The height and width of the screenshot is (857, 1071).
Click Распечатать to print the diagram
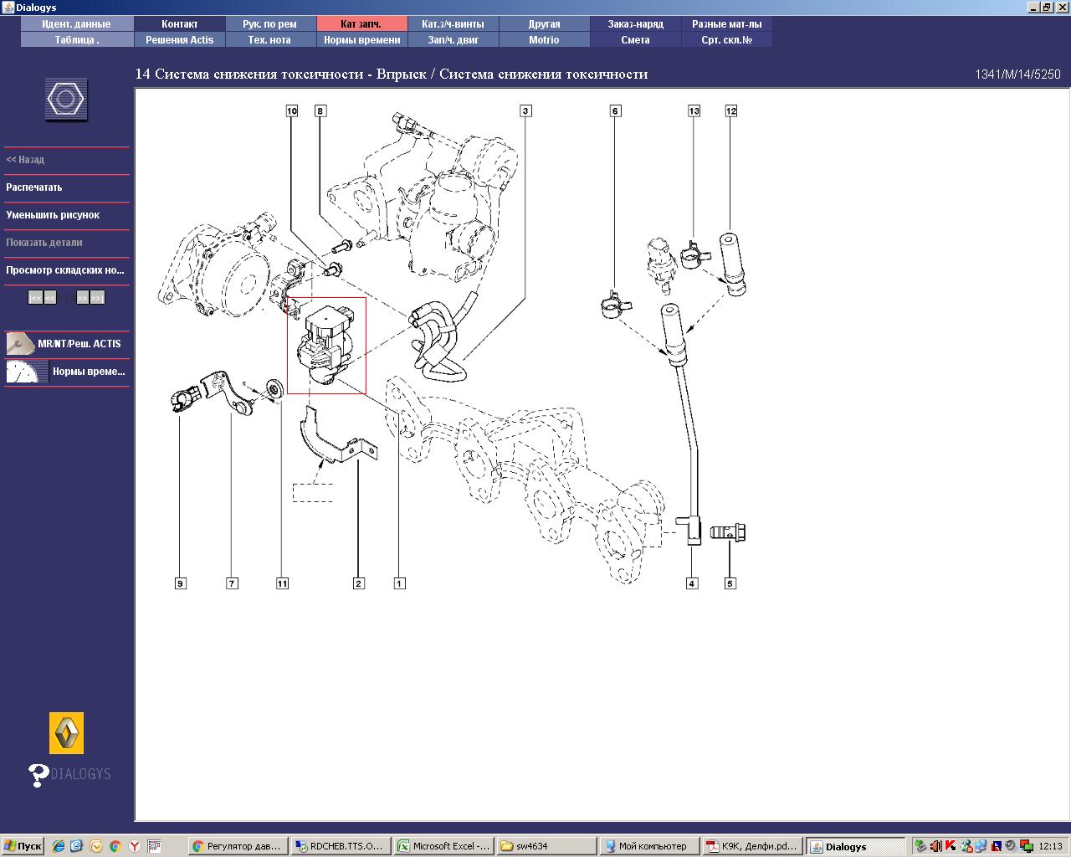[x=34, y=187]
